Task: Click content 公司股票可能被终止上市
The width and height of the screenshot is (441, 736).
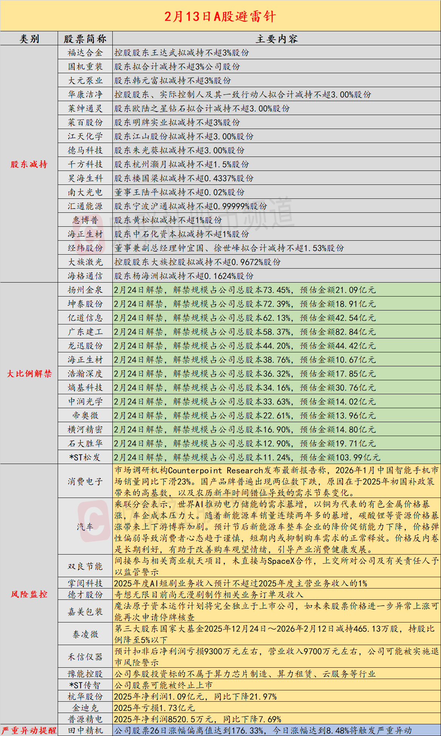Action: click(x=164, y=685)
